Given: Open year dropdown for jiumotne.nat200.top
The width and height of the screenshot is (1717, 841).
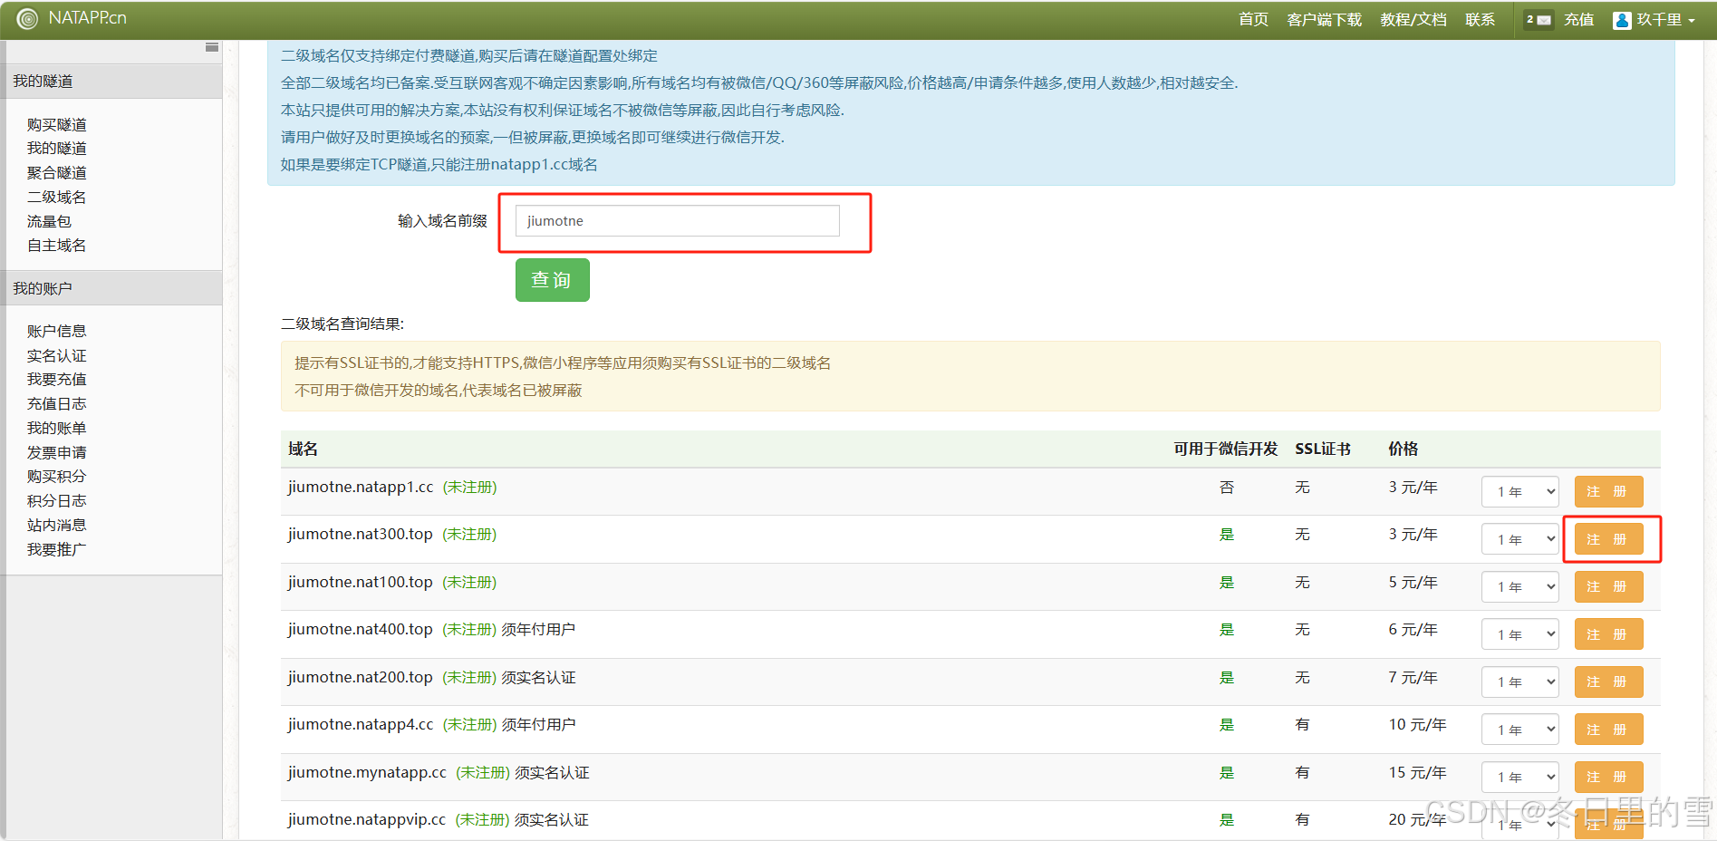Looking at the screenshot, I should pos(1520,682).
